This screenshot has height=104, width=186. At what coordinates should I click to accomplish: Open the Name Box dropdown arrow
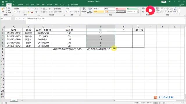10,18
